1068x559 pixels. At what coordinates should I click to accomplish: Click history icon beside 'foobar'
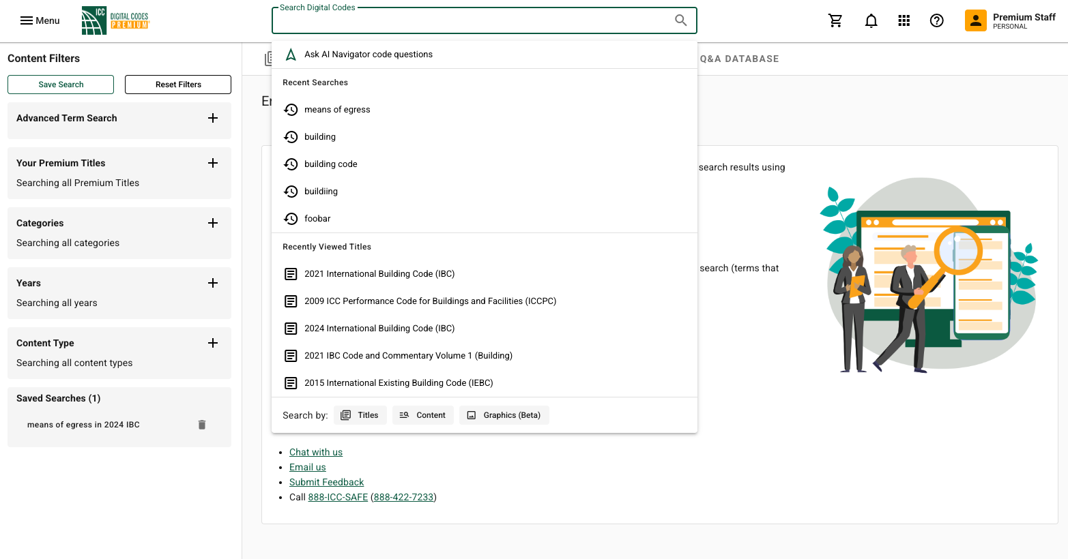[x=291, y=219]
